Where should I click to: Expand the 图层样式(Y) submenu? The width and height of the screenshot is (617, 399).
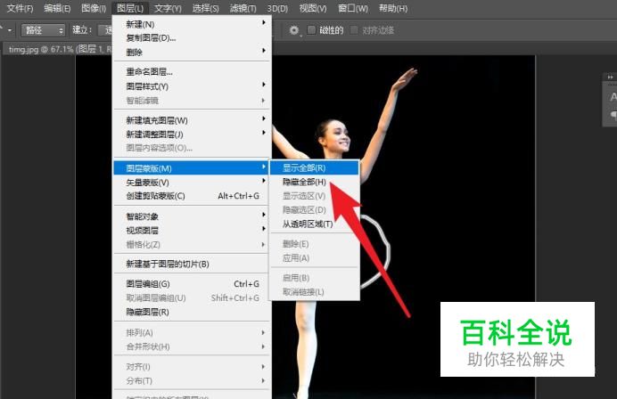(x=192, y=86)
